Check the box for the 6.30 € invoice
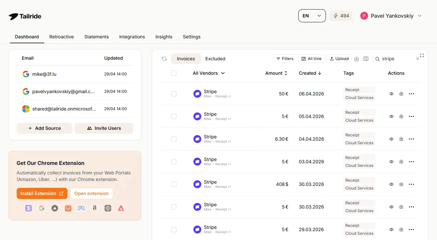This screenshot has width=437, height=240. [x=174, y=139]
